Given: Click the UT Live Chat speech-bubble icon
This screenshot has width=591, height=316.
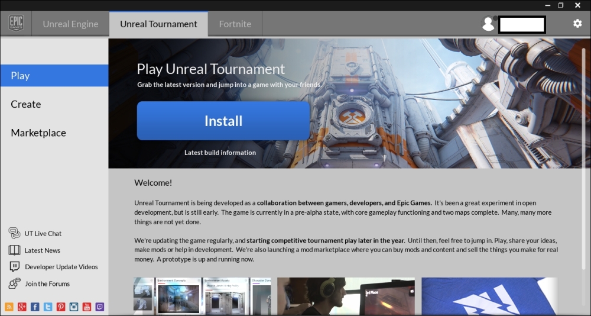Looking at the screenshot, I should (x=14, y=233).
